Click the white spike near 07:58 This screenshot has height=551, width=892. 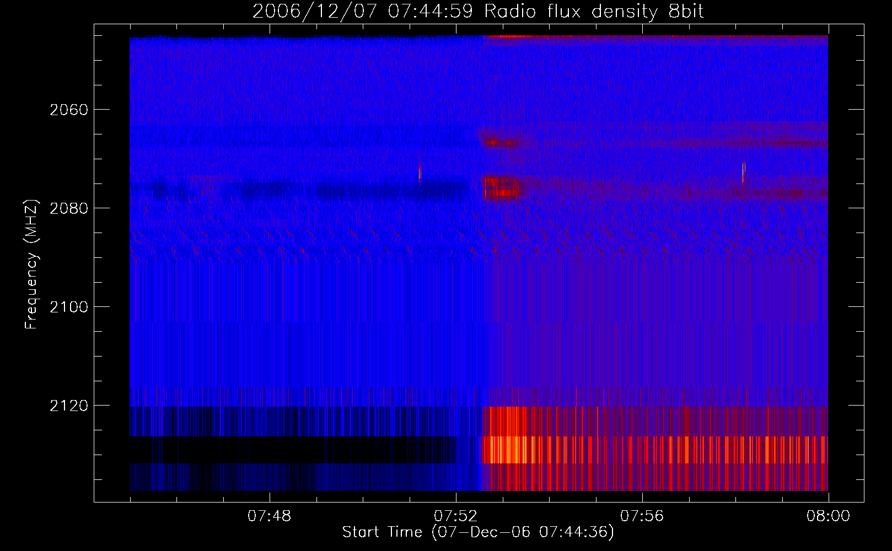click(743, 172)
